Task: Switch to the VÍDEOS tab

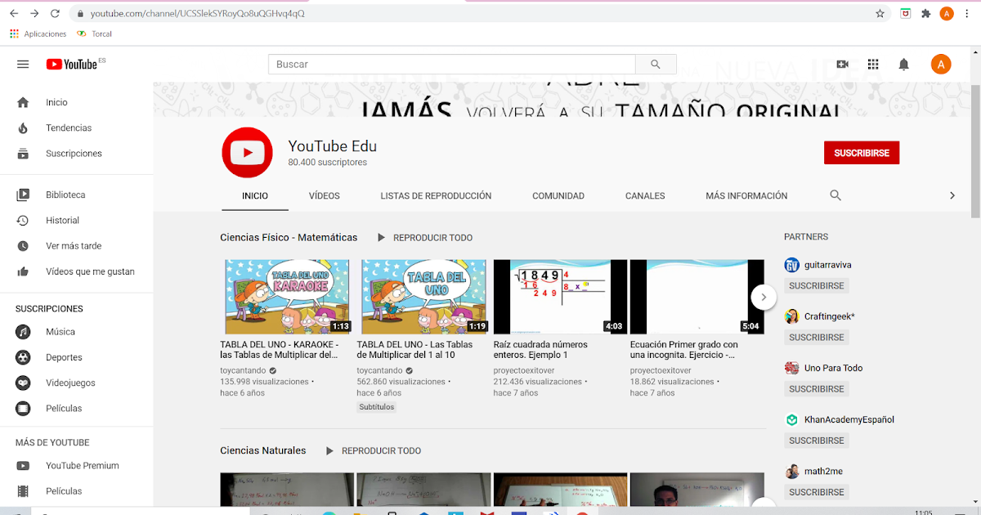Action: (324, 195)
